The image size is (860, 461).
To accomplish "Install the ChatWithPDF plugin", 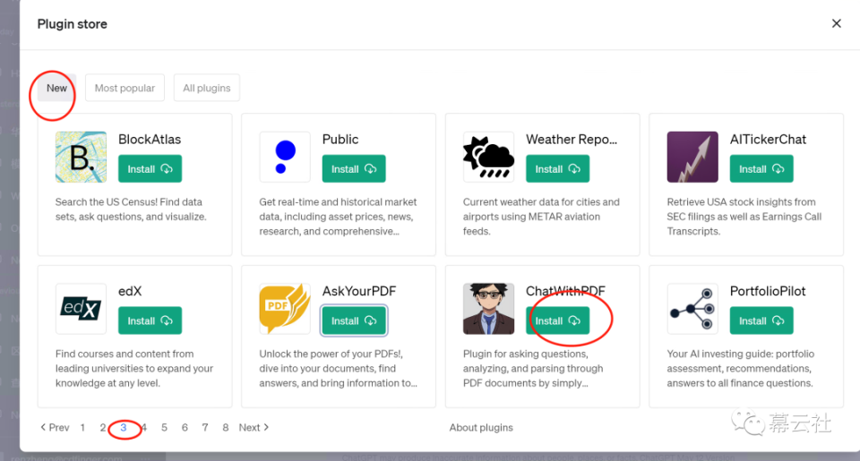I will pyautogui.click(x=558, y=320).
